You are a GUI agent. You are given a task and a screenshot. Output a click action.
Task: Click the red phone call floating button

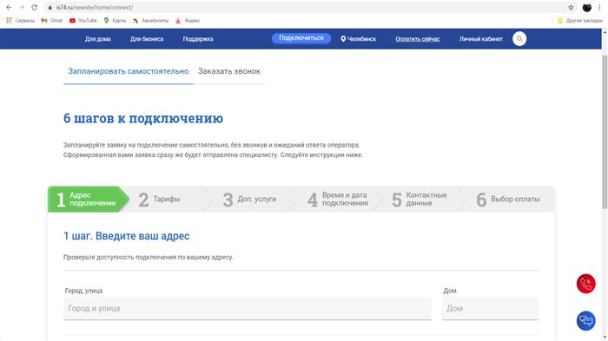[585, 284]
